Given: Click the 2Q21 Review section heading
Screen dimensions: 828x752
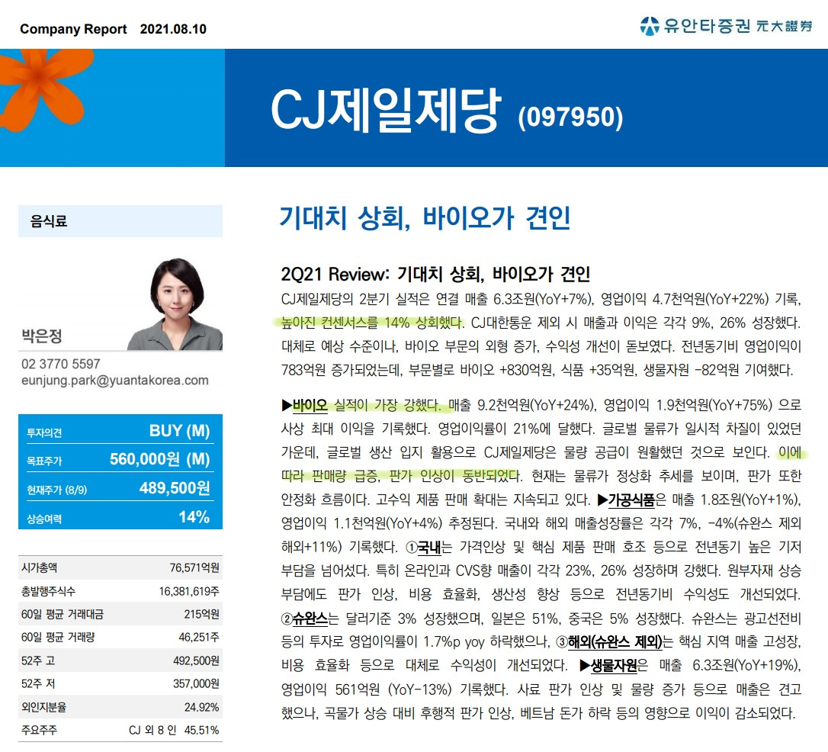Looking at the screenshot, I should click(x=435, y=274).
